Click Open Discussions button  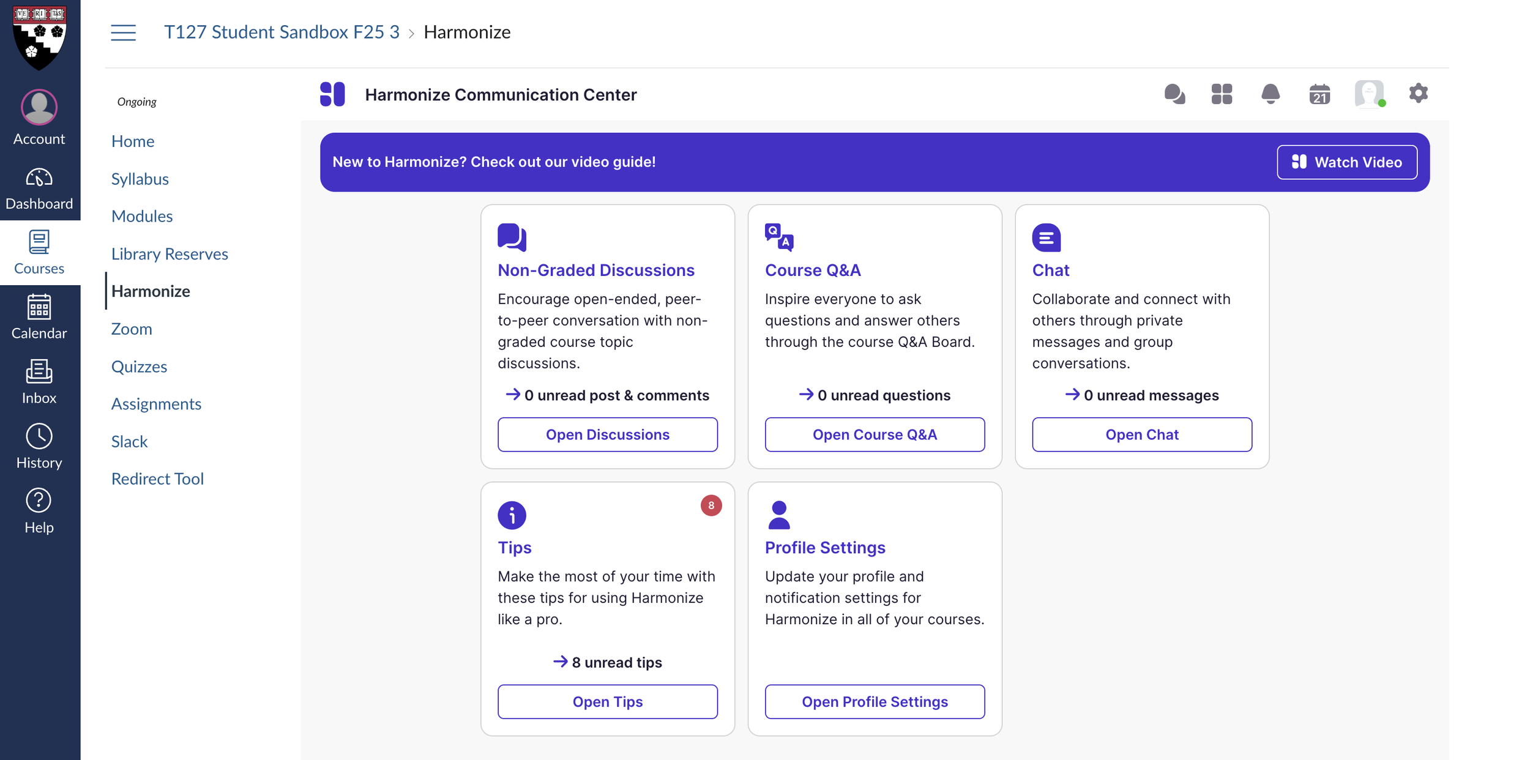(x=607, y=434)
